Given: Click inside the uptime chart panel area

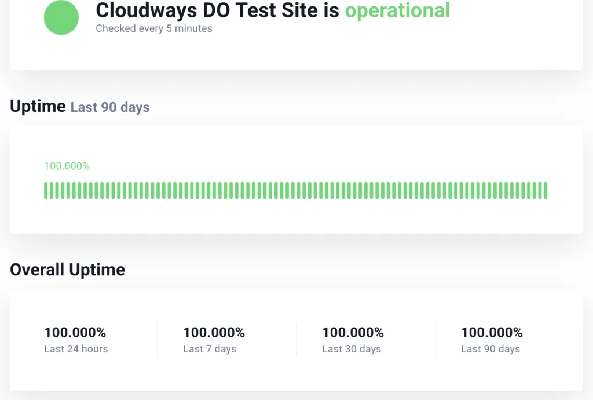Looking at the screenshot, I should point(296,180).
